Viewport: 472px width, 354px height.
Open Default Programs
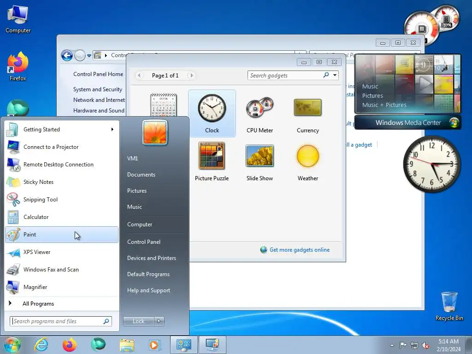(148, 274)
